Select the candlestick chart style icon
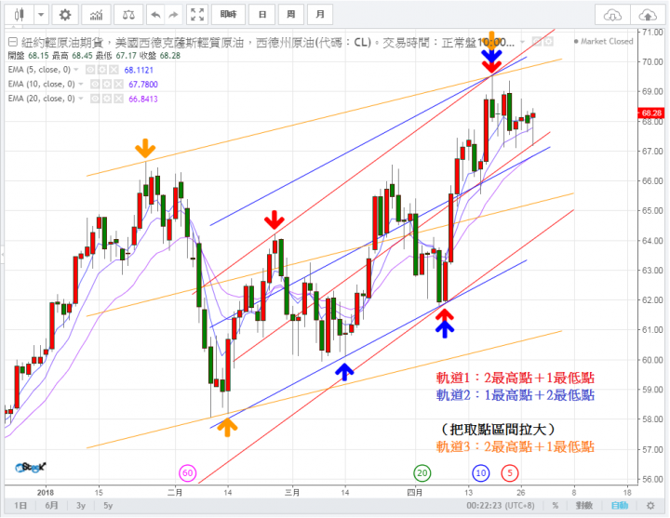This screenshot has height=518, width=670. point(19,16)
